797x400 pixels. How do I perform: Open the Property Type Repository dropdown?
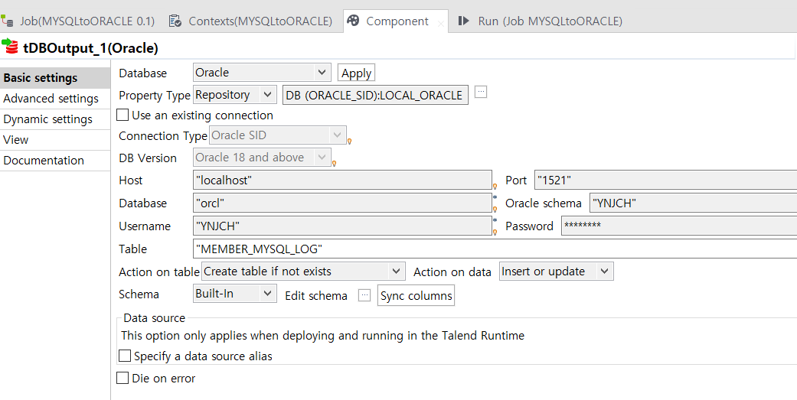[235, 94]
